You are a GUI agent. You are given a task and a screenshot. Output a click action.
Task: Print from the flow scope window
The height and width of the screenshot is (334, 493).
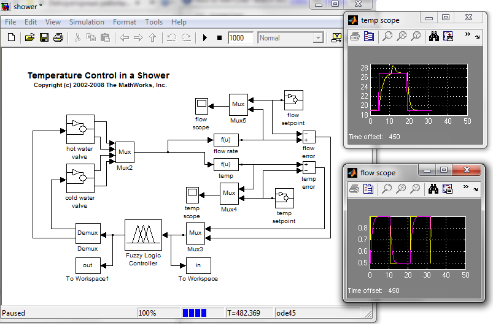354,189
